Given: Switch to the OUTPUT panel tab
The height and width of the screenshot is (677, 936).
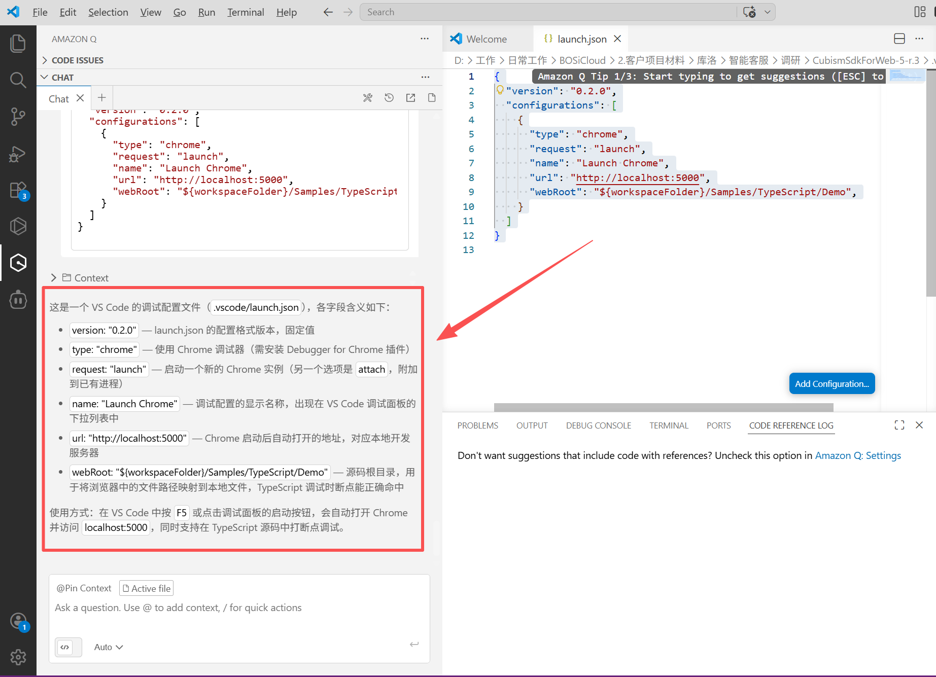Looking at the screenshot, I should (532, 425).
